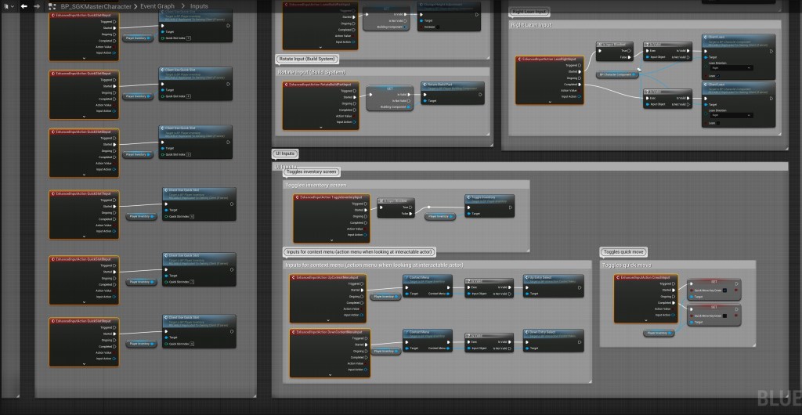The width and height of the screenshot is (802, 415).
Task: Expand the ToggleInventoryInput node's bottom chevron
Action: pos(331,240)
